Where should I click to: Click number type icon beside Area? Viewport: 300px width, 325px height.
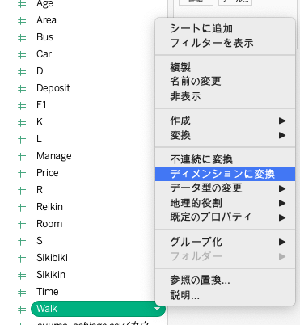pyautogui.click(x=22, y=21)
